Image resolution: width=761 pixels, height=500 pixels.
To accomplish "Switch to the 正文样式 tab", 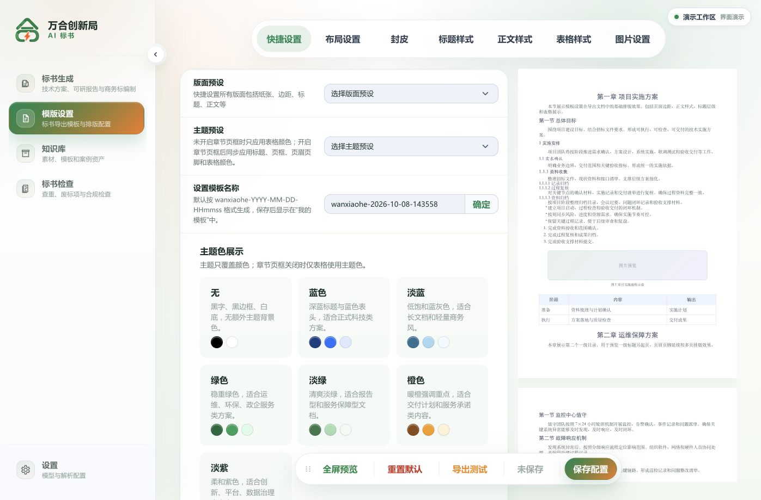I will tap(515, 39).
